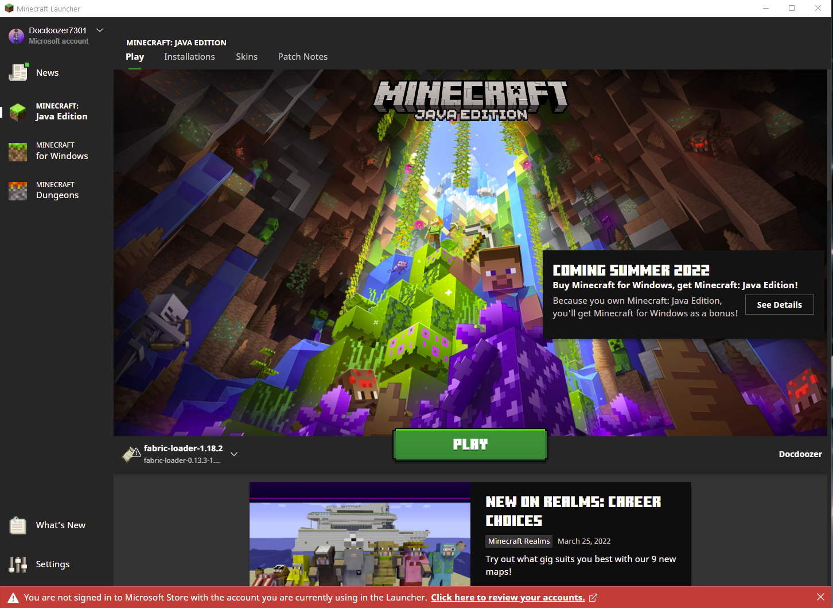Click the 'New on Realms: Career Choices' headline
This screenshot has height=608, width=833.
[573, 511]
